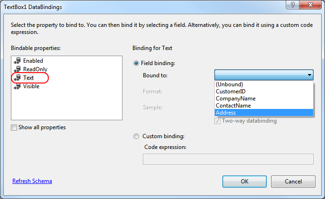This screenshot has height=199, width=325.
Task: Click the Enabled property binding icon
Action: point(18,61)
